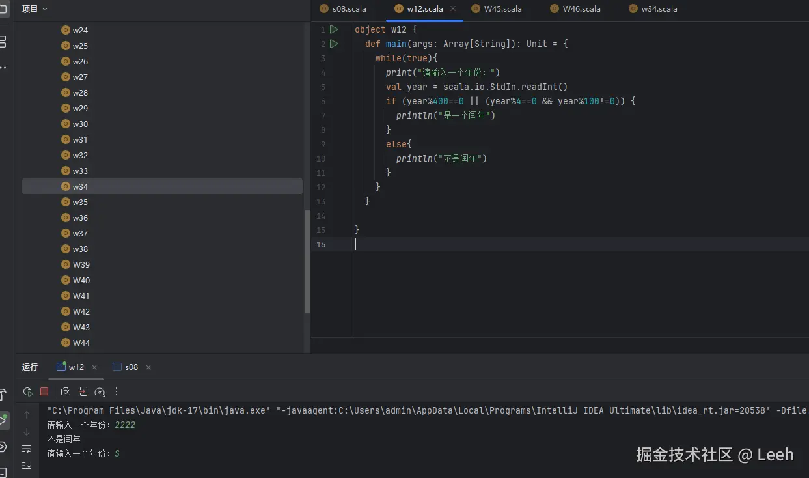This screenshot has width=809, height=478.
Task: Select w27 in the project tree
Action: 162,77
